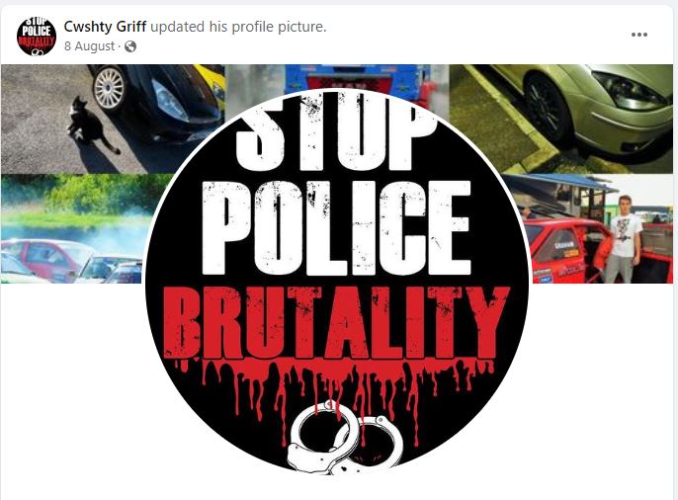This screenshot has height=500, width=678.
Task: Open the three-dots post options menu
Action: click(639, 35)
